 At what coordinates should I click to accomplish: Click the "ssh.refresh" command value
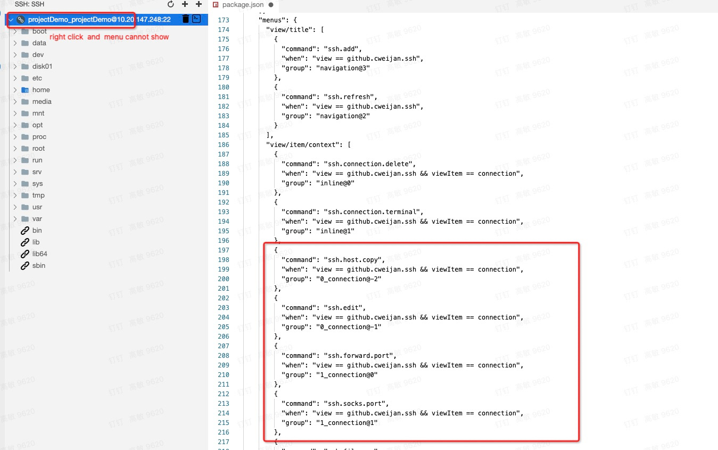tap(349, 97)
